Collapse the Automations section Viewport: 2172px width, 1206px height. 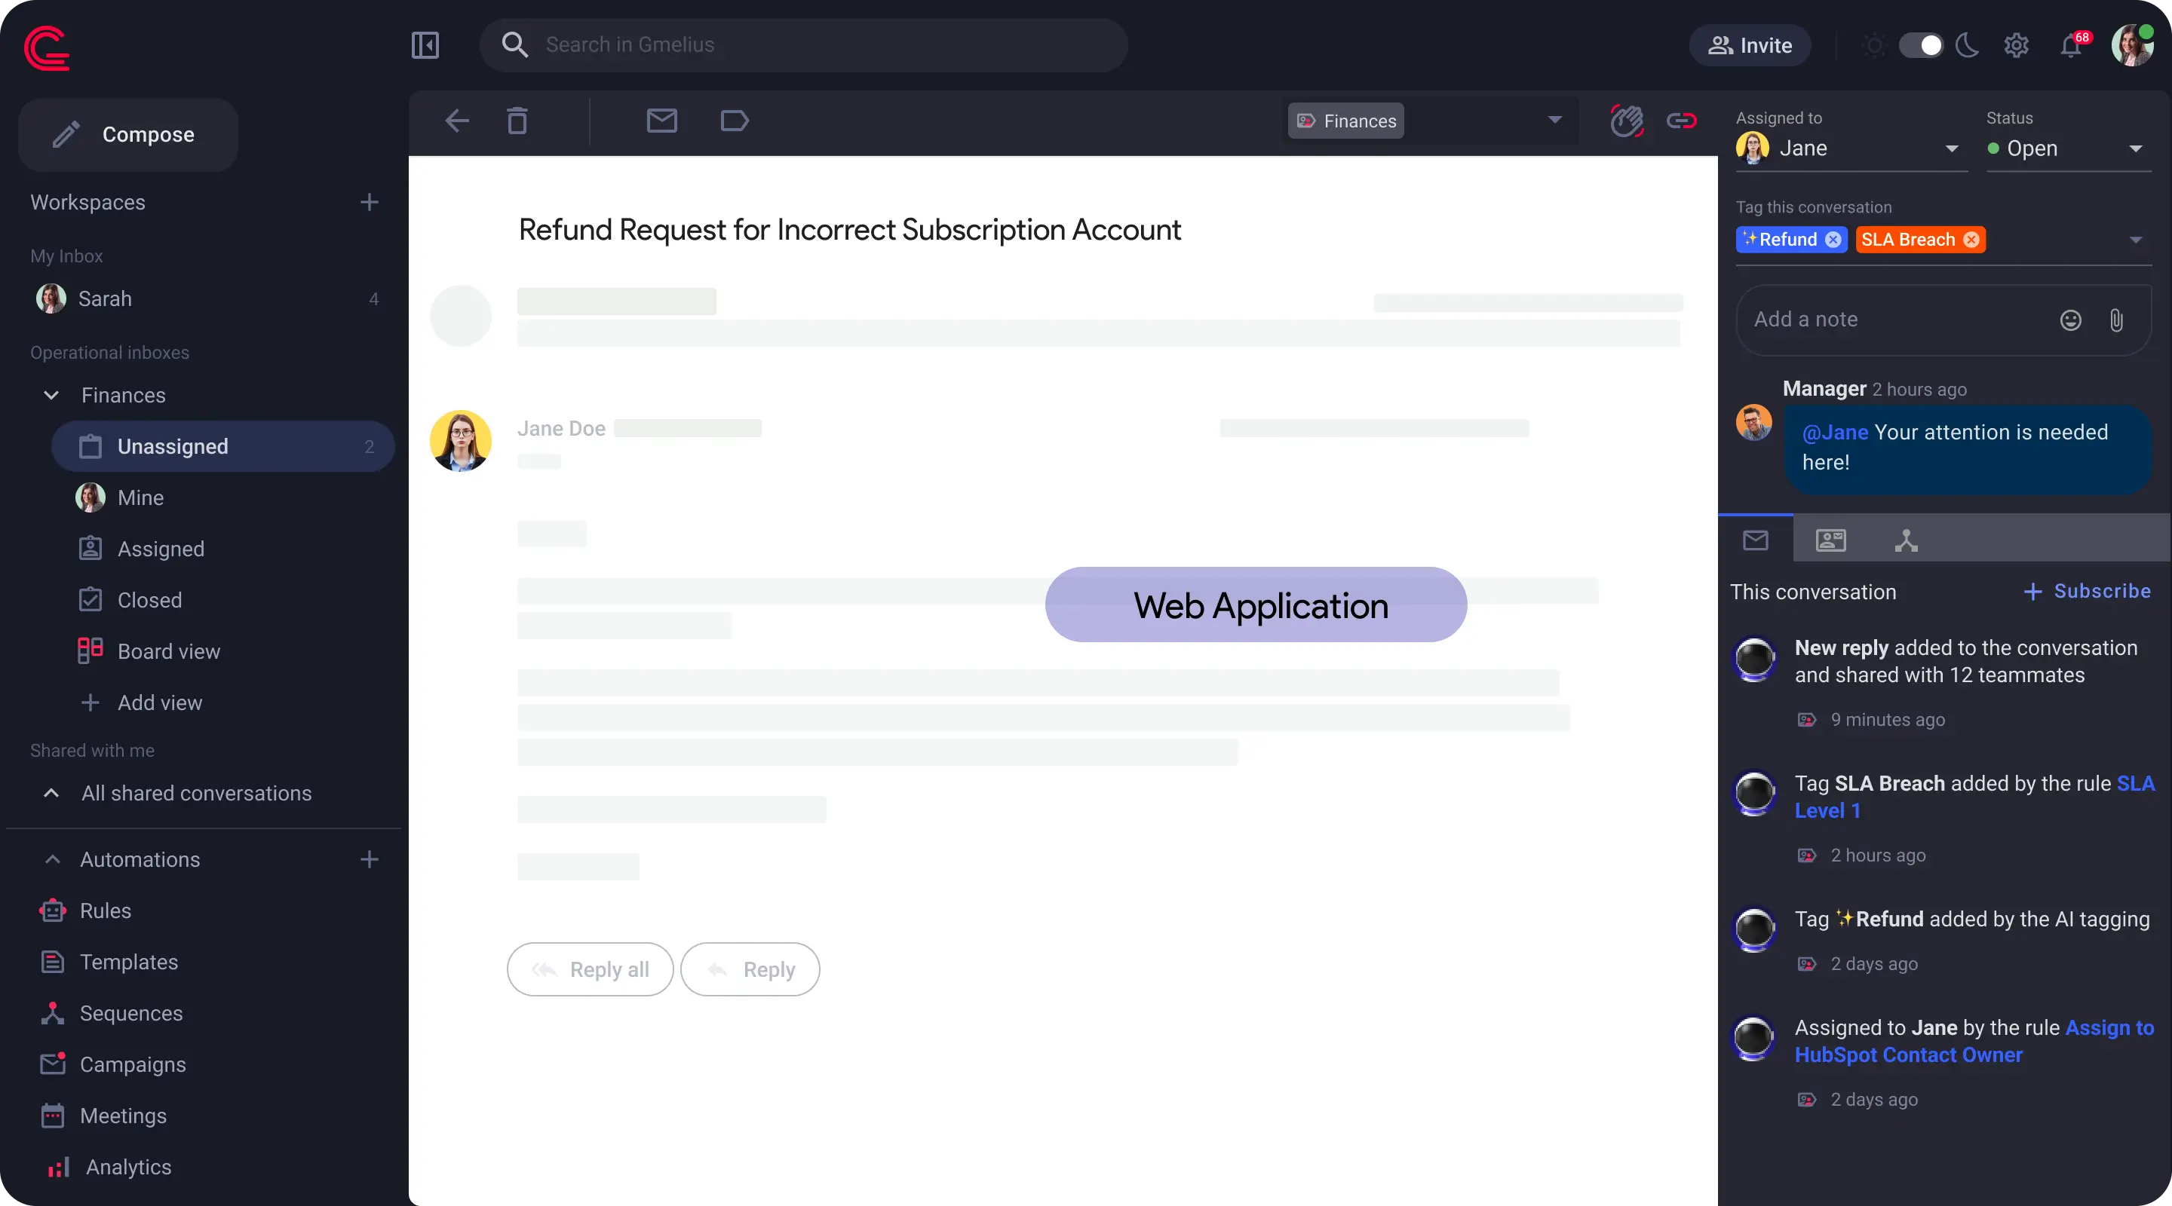tap(51, 859)
